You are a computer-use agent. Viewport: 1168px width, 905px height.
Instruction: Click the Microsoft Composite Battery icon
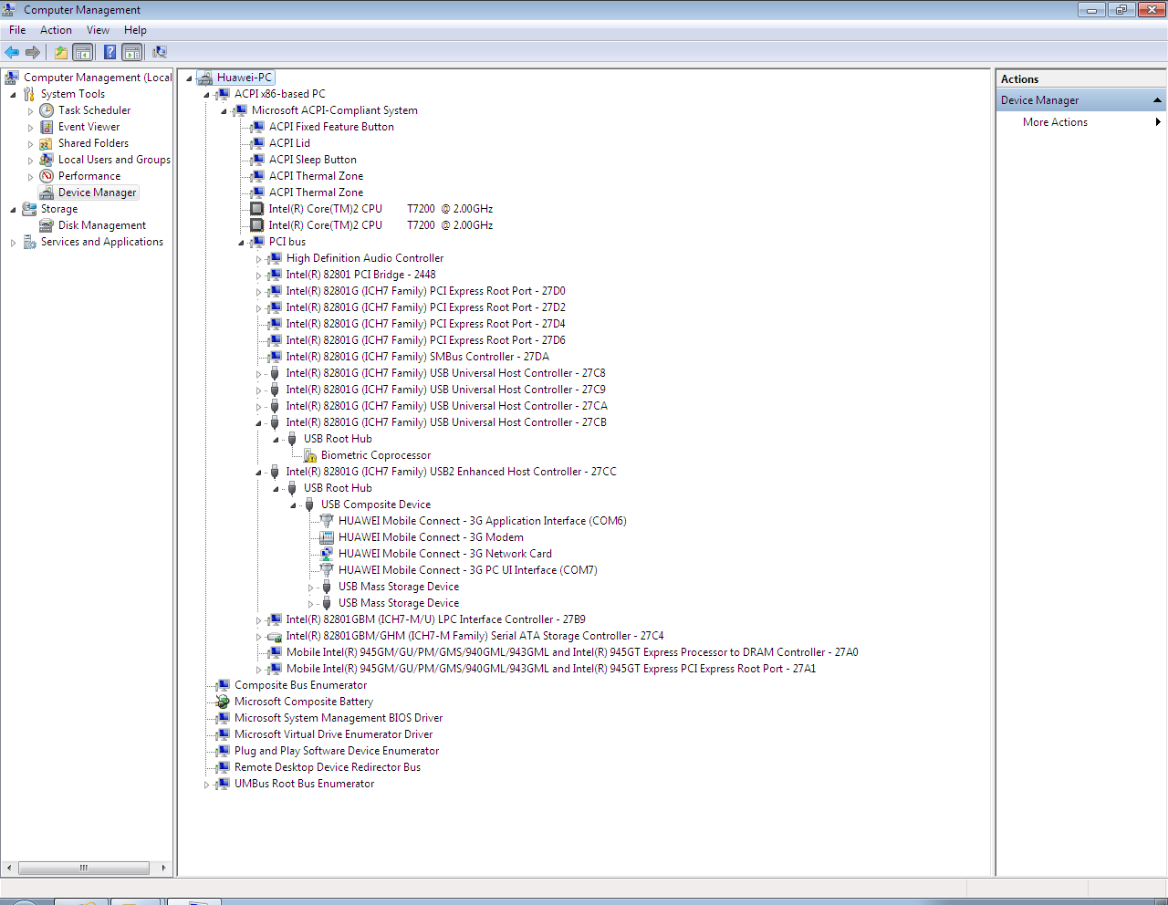coord(223,702)
